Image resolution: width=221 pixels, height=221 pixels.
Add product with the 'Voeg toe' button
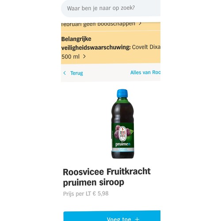pos(112,216)
